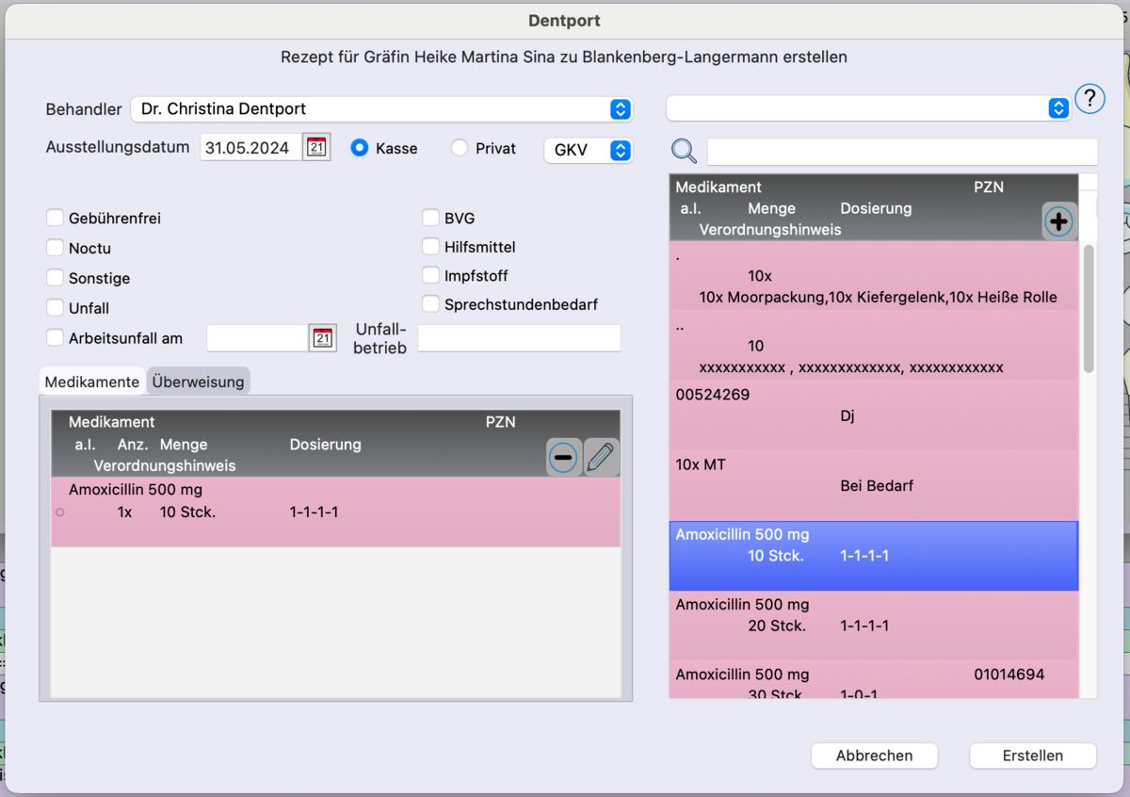Viewport: 1130px width, 797px height.
Task: Click the Erstellen button
Action: 1033,756
